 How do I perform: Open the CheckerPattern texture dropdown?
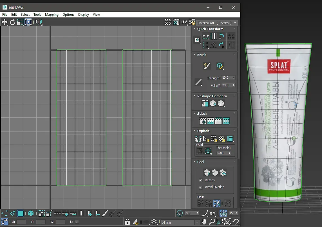tap(217, 23)
